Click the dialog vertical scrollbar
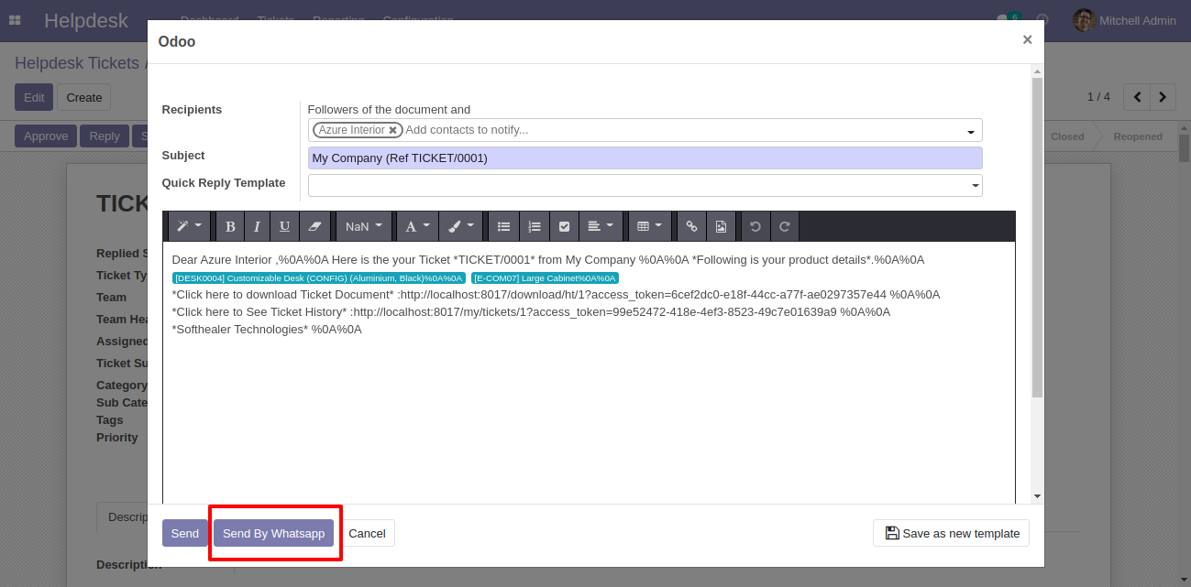1191x587 pixels. click(1037, 238)
